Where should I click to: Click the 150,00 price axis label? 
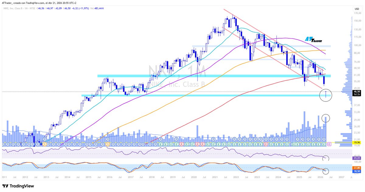point(357,21)
